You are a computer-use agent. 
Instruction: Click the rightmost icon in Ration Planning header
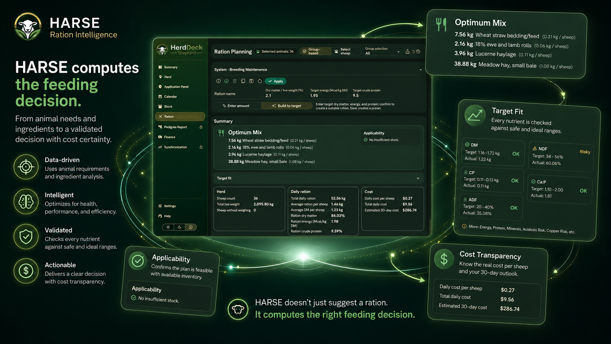pos(418,52)
